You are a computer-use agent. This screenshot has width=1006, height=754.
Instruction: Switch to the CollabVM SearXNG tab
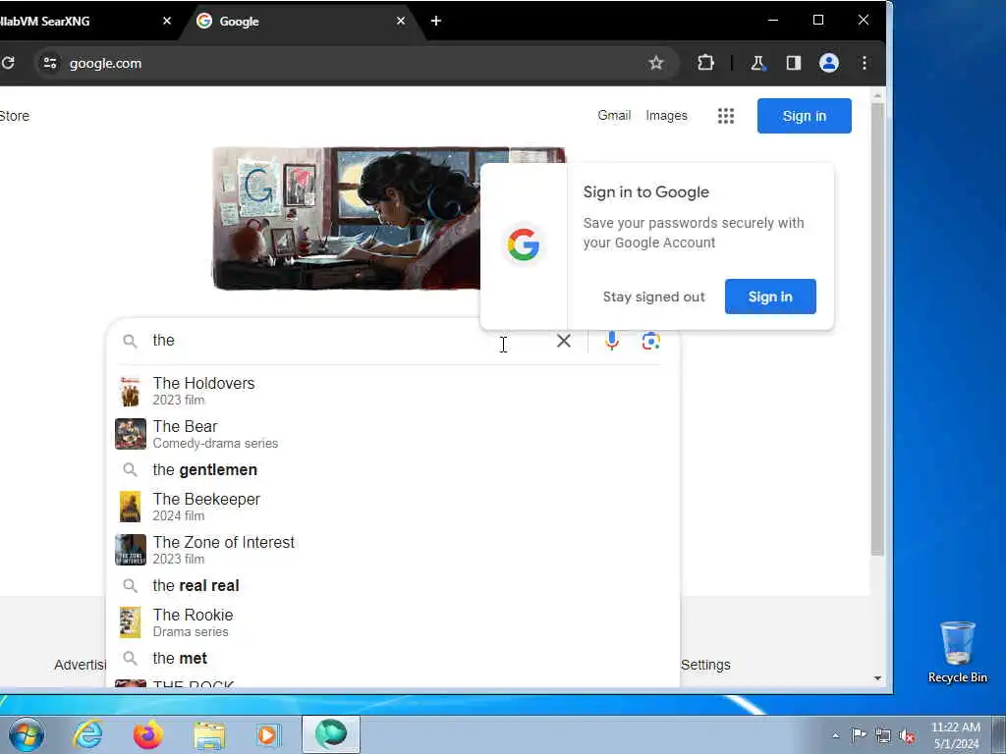(84, 22)
